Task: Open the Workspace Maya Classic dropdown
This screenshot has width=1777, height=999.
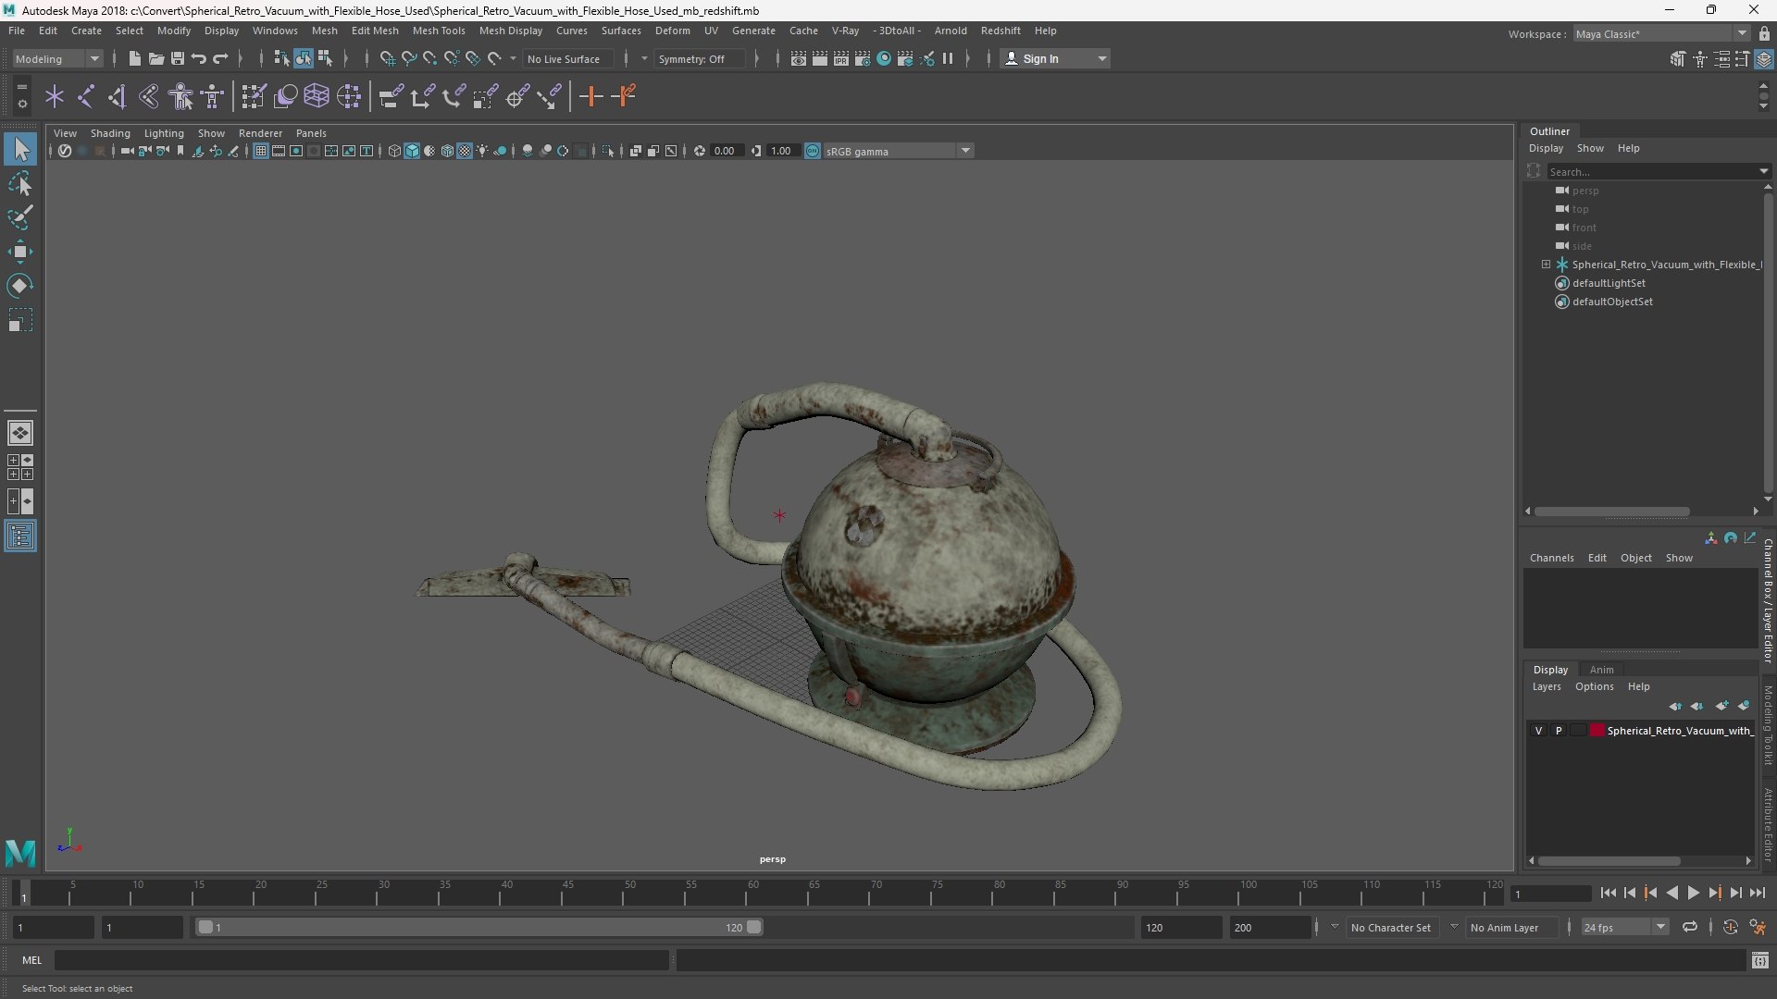Action: coord(1661,34)
